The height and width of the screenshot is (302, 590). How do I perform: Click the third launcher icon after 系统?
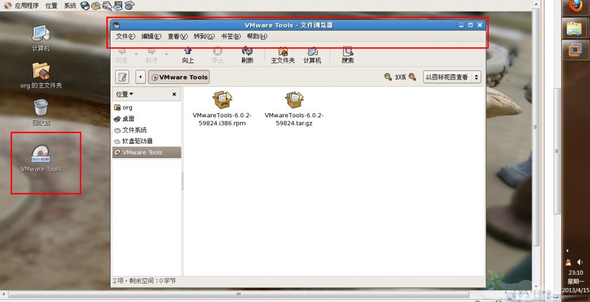[107, 5]
